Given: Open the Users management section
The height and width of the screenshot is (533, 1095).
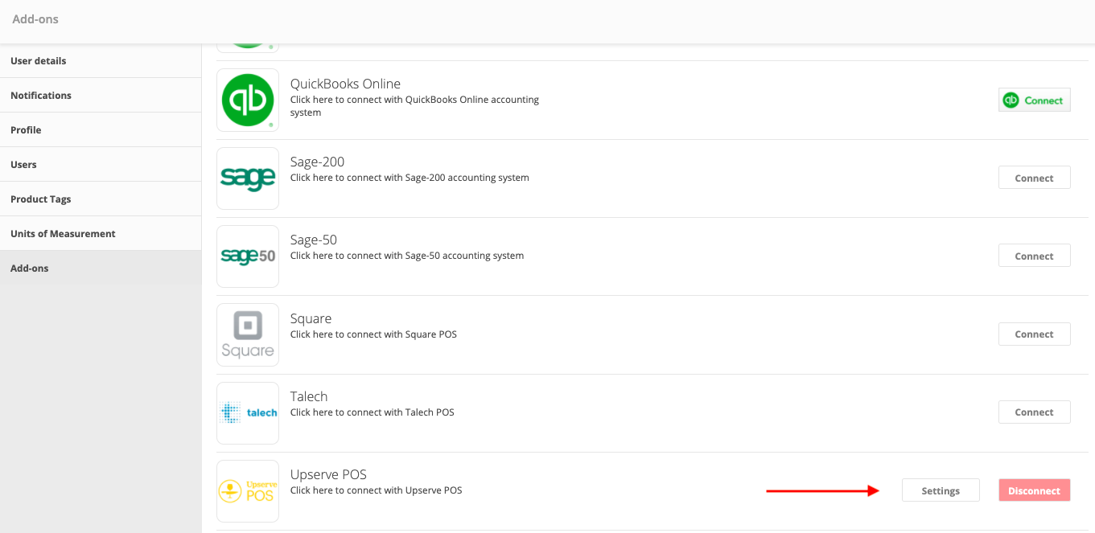Looking at the screenshot, I should (23, 164).
